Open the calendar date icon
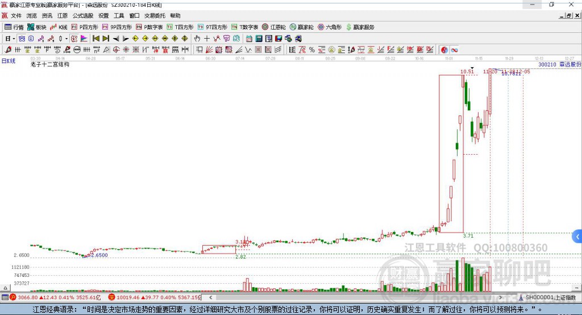582x315 pixels. coord(249,39)
